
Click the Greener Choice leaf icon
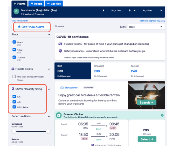(59, 115)
